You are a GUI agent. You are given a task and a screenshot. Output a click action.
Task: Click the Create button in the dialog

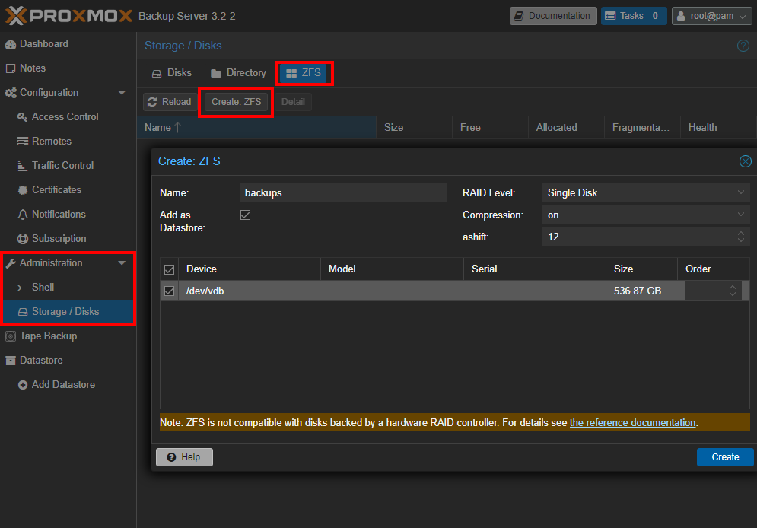[x=724, y=457]
